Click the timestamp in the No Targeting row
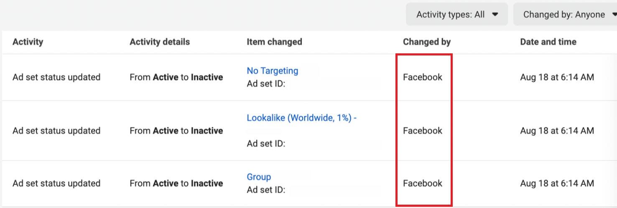This screenshot has width=617, height=208. point(557,77)
